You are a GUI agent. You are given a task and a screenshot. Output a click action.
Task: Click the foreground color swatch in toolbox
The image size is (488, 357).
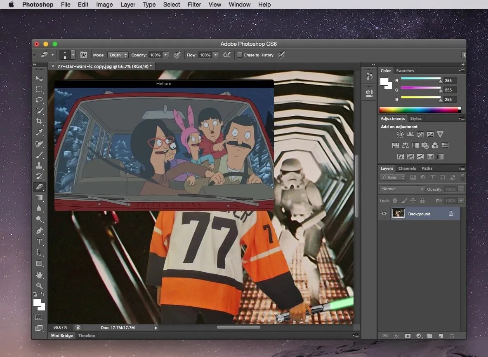[37, 302]
